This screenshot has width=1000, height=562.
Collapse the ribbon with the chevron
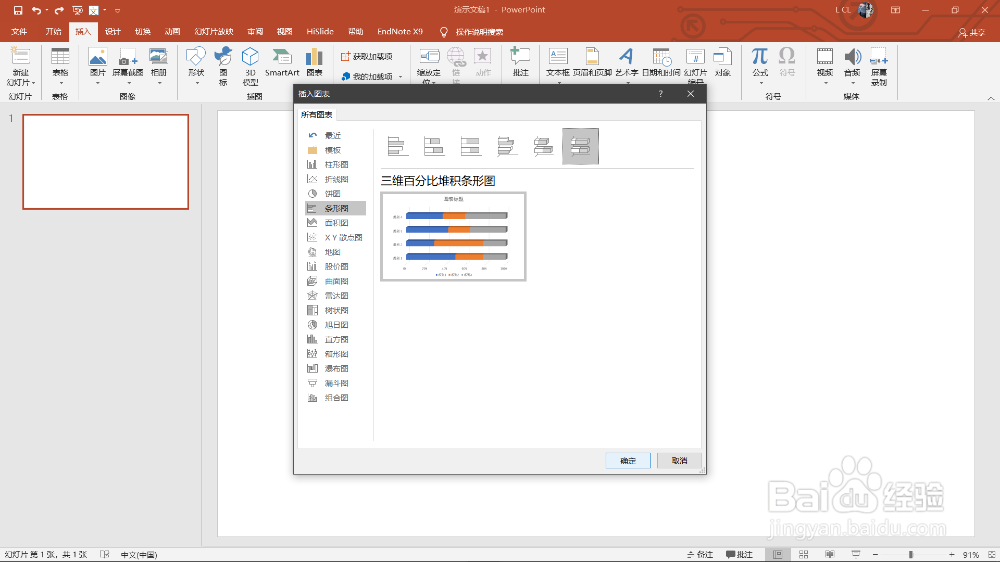[x=991, y=98]
